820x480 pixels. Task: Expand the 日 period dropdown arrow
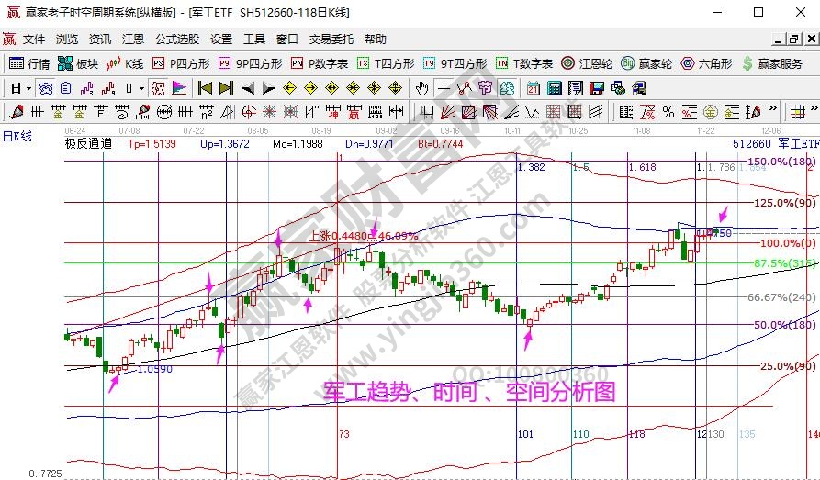click(x=29, y=88)
